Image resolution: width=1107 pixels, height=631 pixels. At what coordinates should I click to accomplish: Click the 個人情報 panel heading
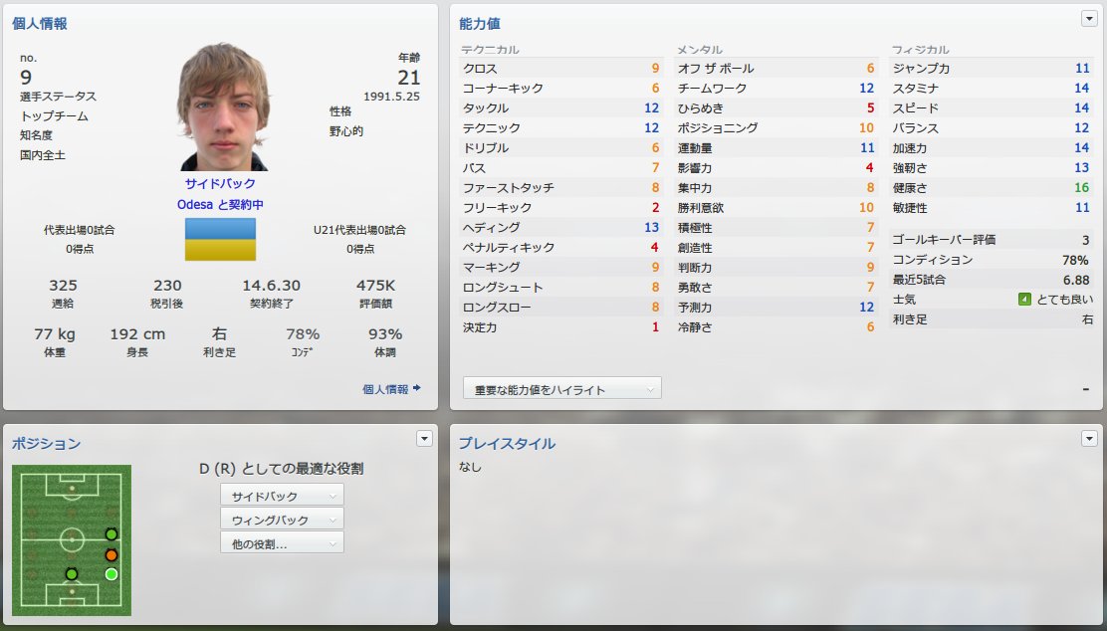coord(40,23)
